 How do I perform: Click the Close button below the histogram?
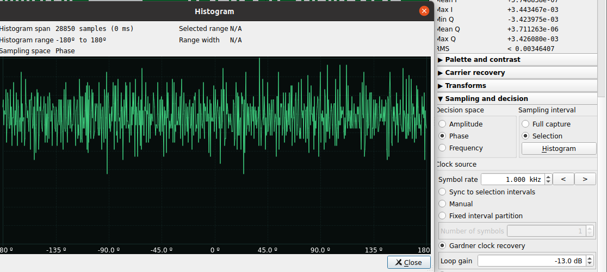[x=408, y=262]
